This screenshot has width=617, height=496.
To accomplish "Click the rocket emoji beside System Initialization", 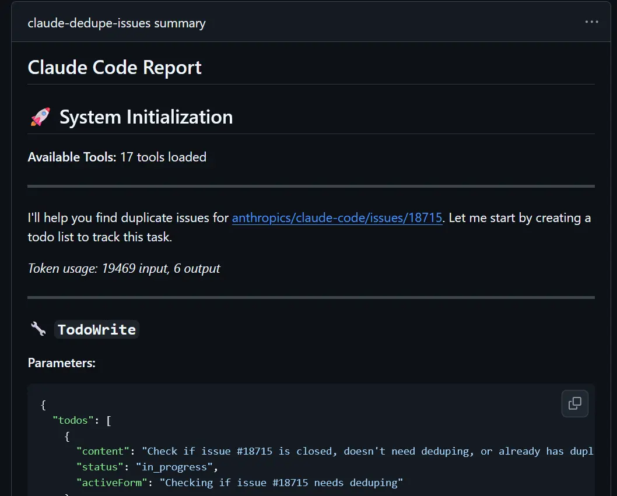I will (40, 117).
